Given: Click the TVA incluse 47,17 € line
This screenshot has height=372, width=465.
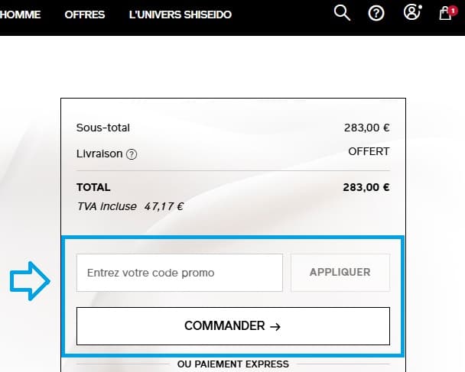Looking at the screenshot, I should (130, 206).
